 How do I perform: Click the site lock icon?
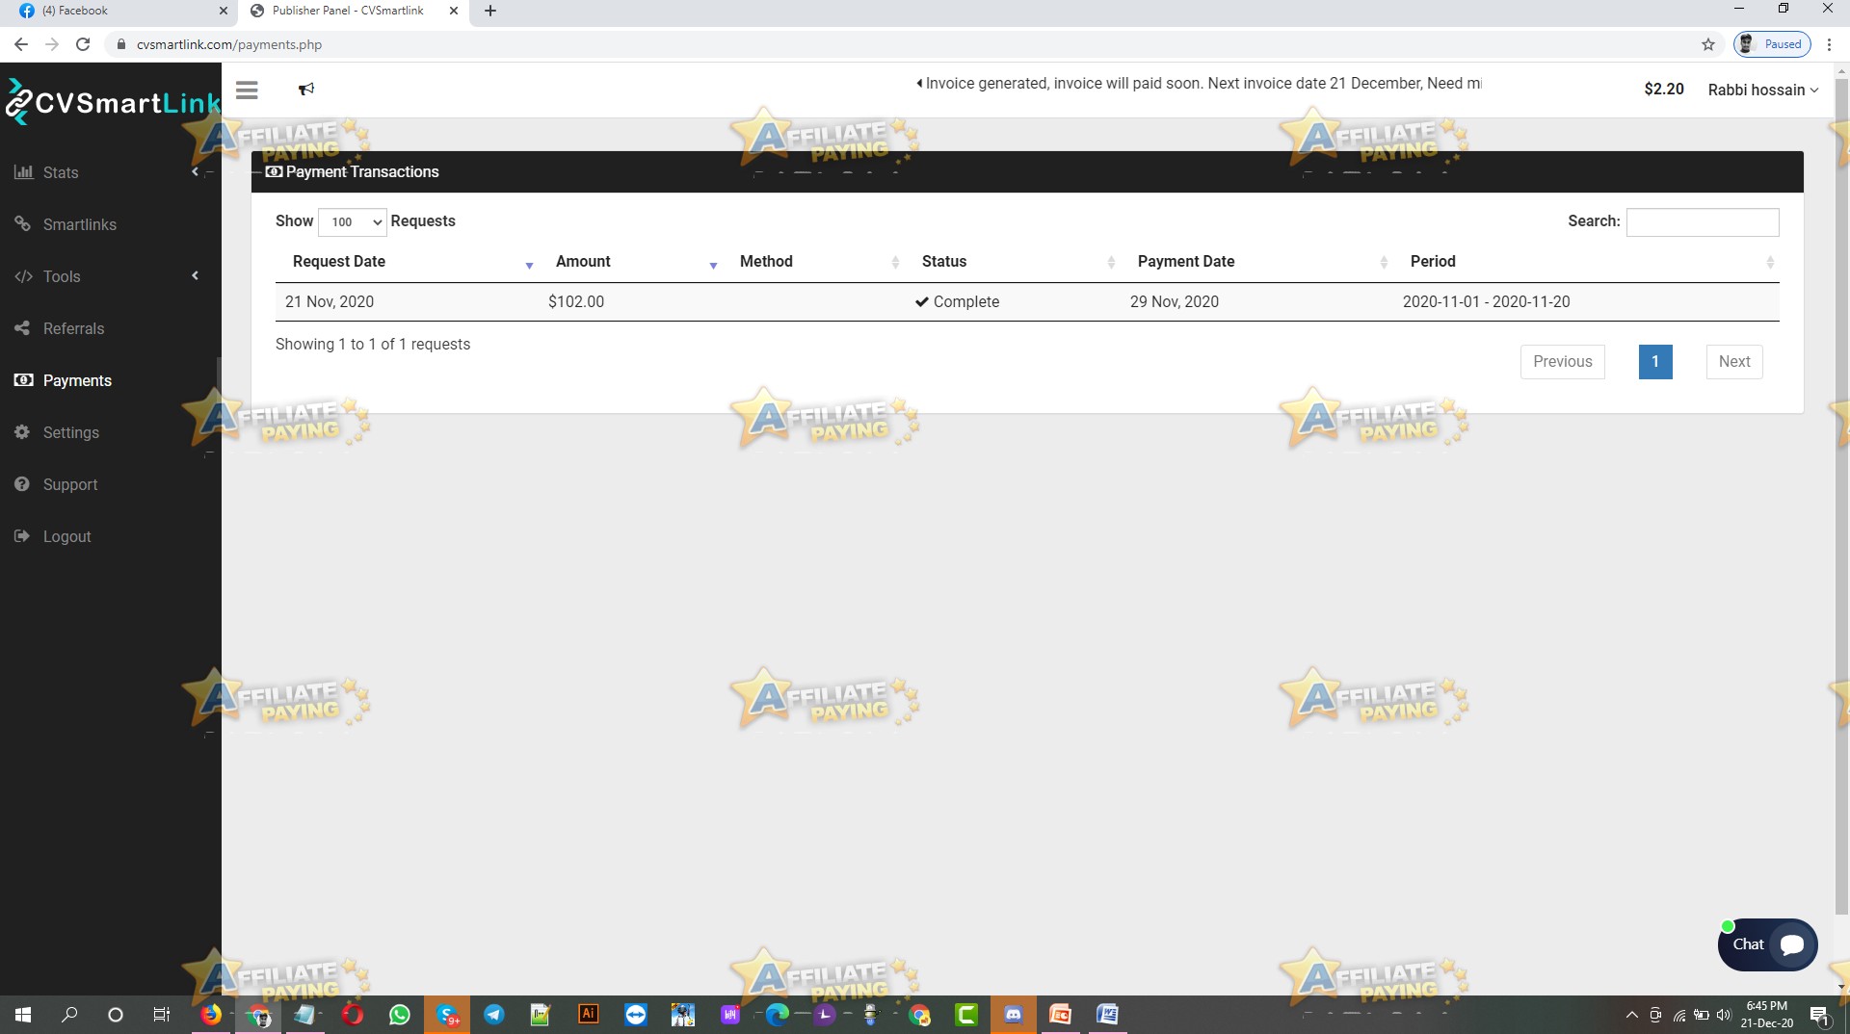coord(121,44)
